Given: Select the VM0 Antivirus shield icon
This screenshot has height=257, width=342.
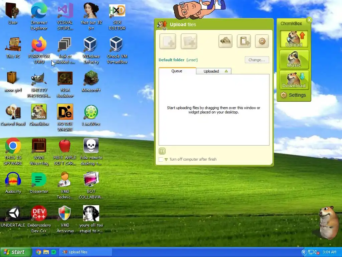Looking at the screenshot, I should [x=65, y=219].
